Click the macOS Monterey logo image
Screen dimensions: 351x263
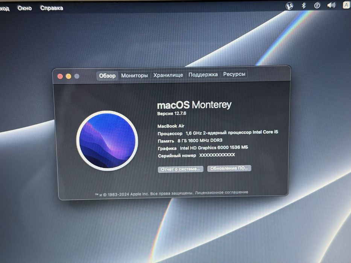click(x=107, y=141)
